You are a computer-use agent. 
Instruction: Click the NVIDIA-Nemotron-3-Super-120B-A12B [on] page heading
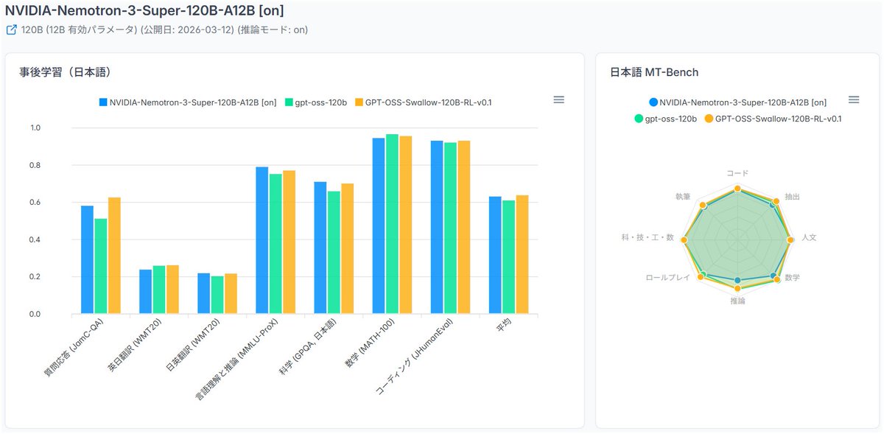click(x=144, y=10)
